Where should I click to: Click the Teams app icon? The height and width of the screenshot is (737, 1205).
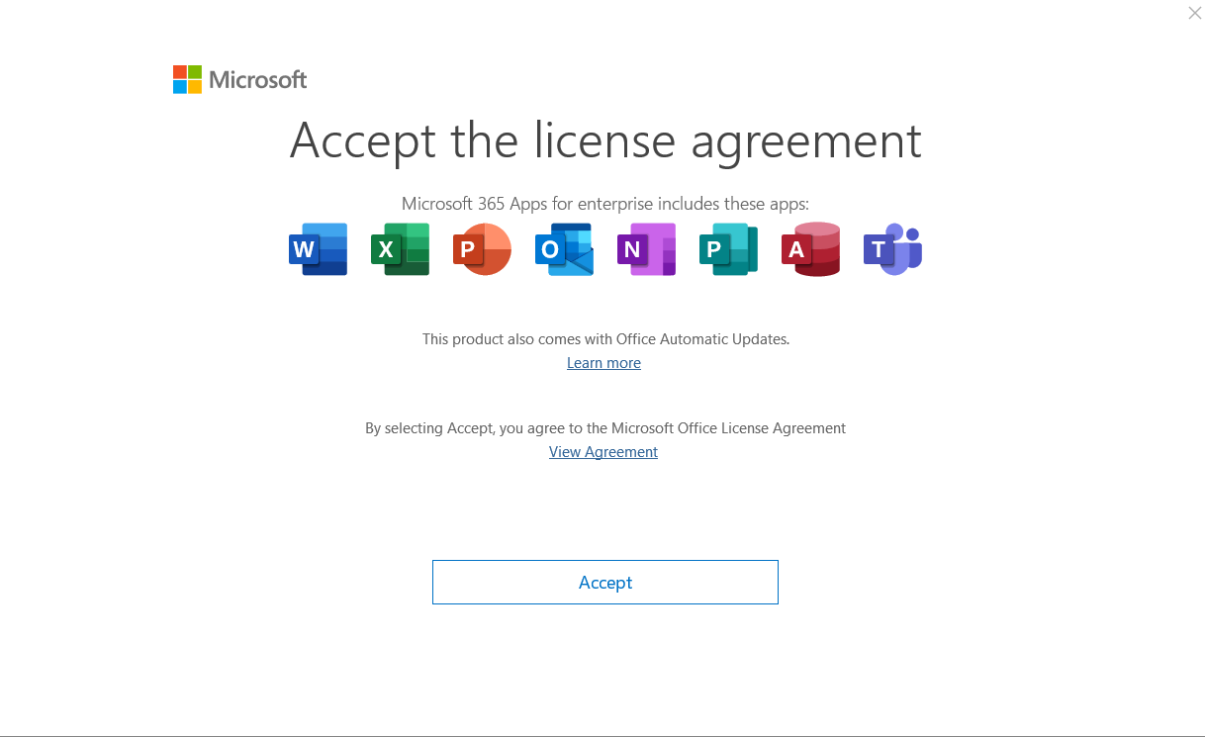(892, 249)
